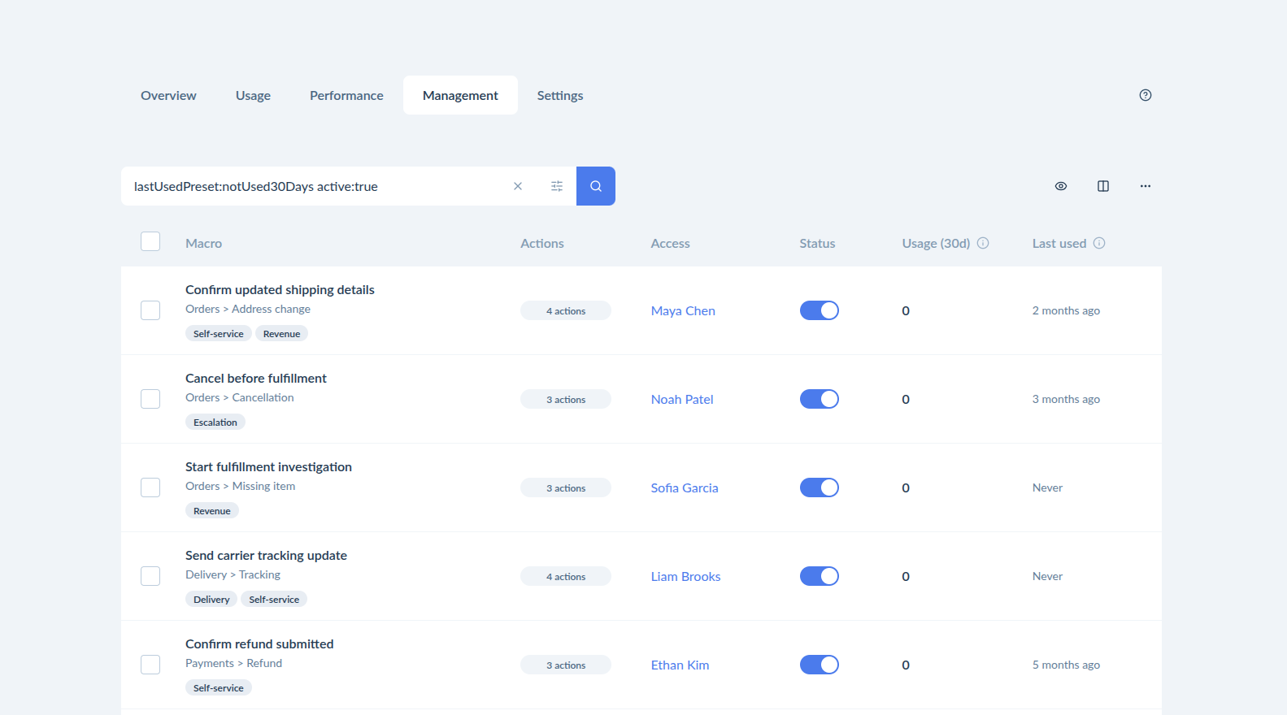Click the blue search magnifier button
This screenshot has height=715, width=1287.
[596, 186]
